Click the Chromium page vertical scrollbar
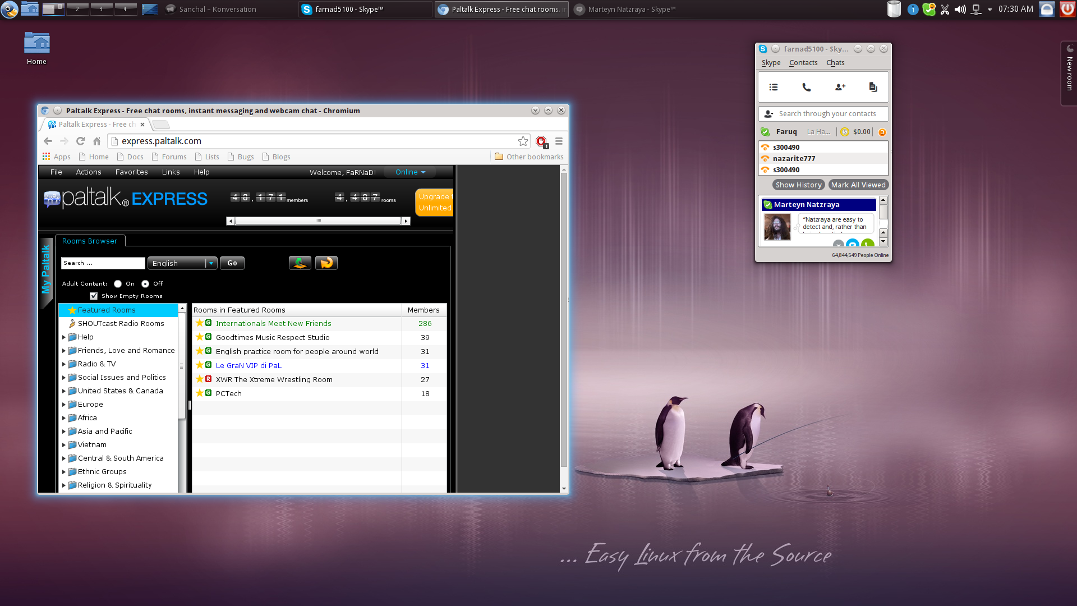The width and height of the screenshot is (1077, 606). tap(564, 320)
